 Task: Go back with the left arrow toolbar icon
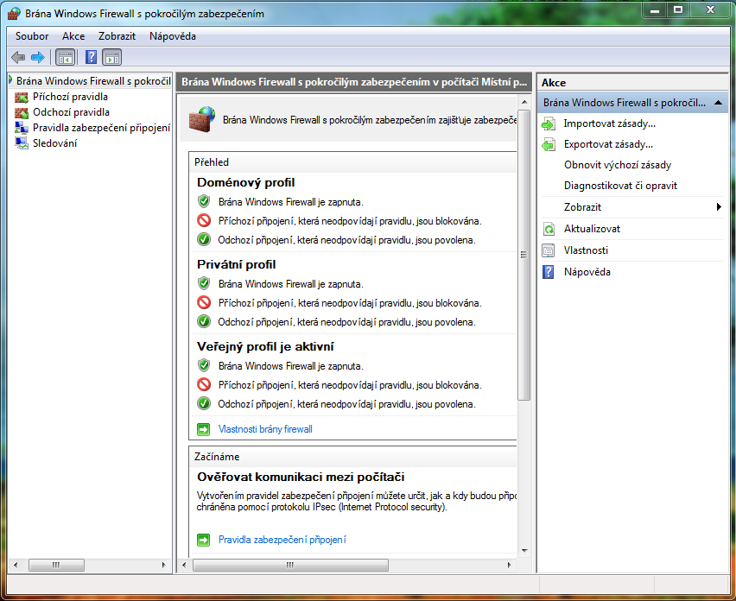(18, 58)
